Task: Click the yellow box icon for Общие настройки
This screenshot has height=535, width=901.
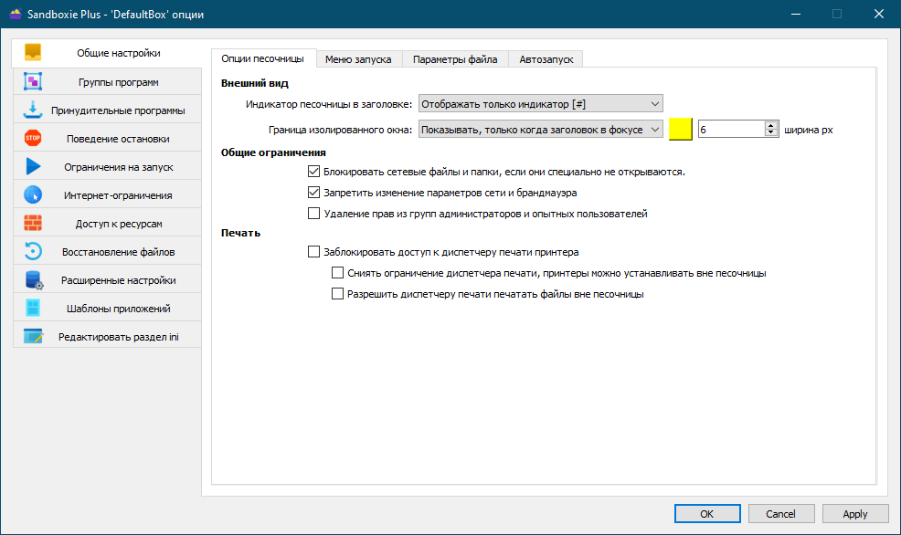Action: click(33, 52)
